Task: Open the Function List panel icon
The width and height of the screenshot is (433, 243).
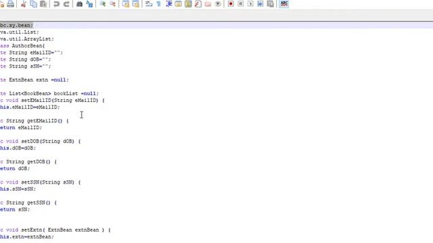Action: coord(198,4)
